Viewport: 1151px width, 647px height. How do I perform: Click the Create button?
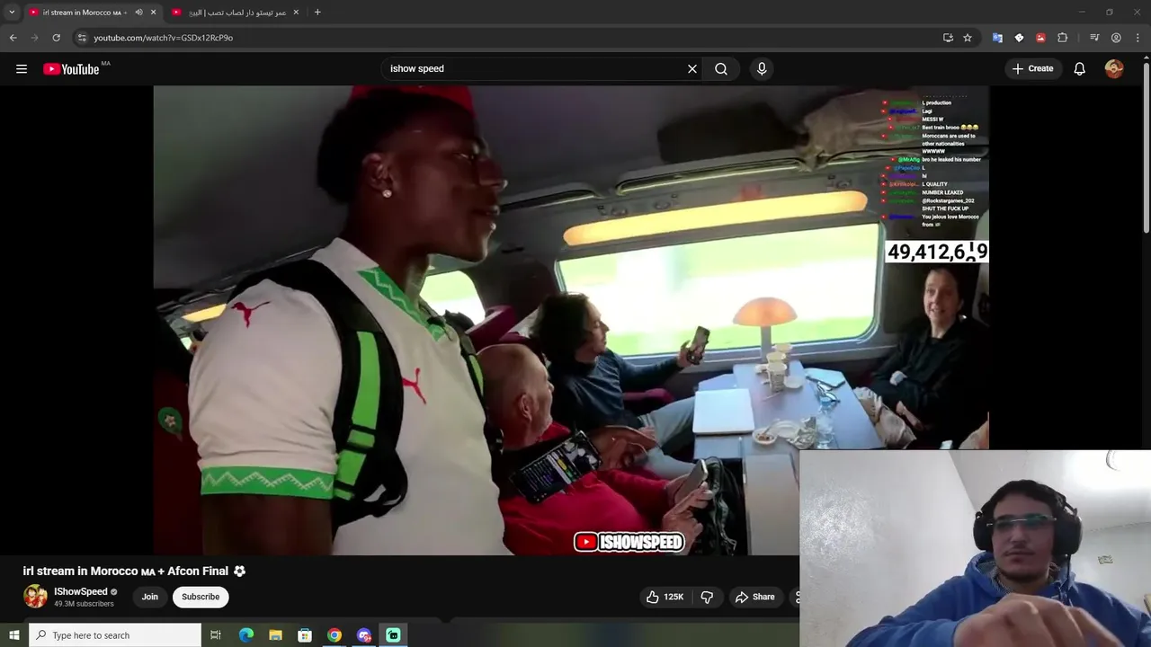tap(1032, 69)
